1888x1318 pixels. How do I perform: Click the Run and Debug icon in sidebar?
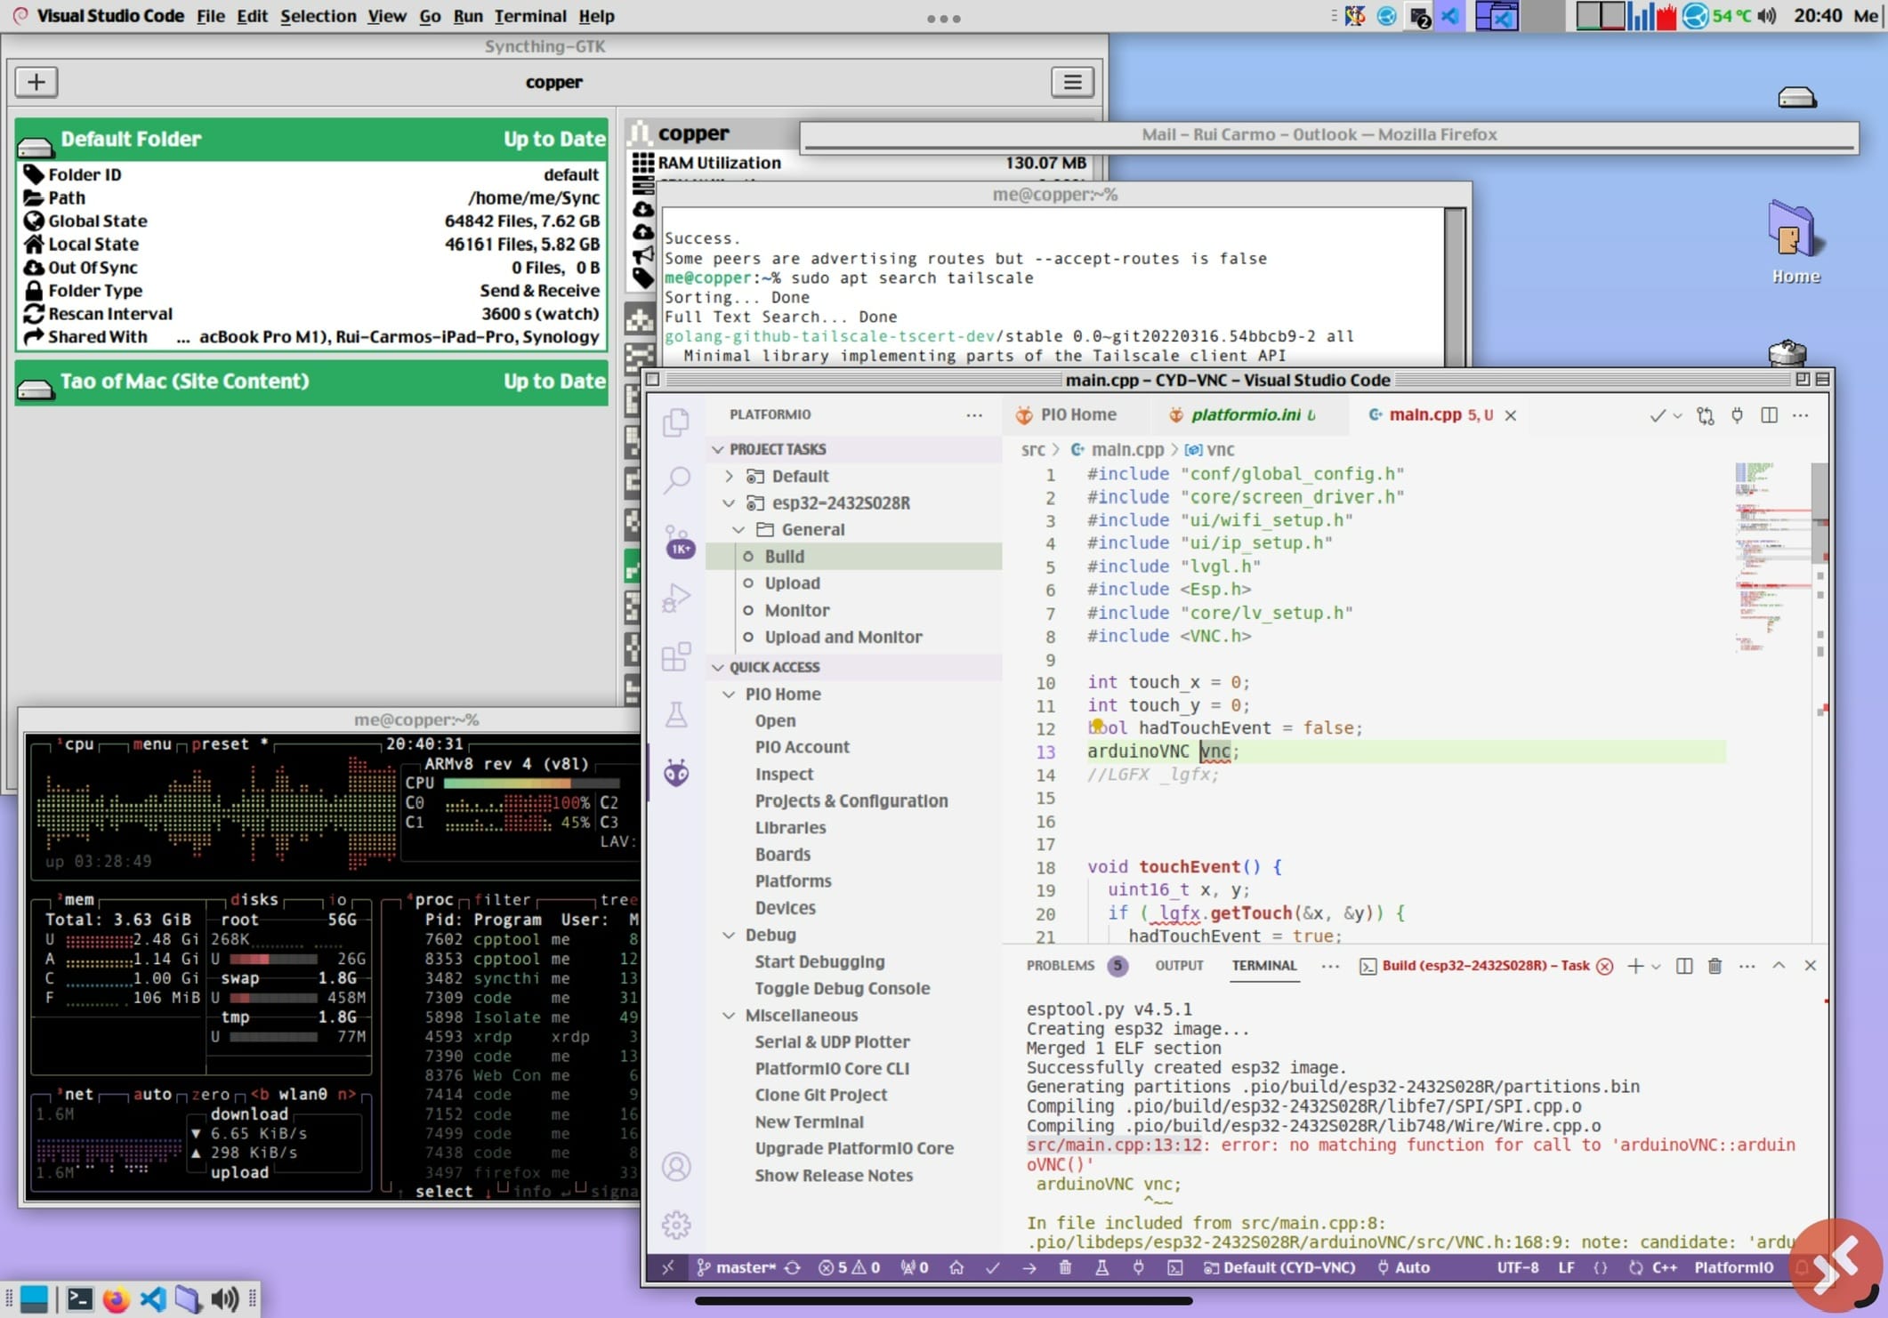(x=675, y=598)
